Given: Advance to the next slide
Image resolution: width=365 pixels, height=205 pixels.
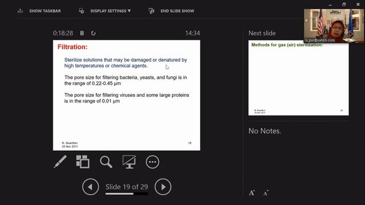Looking at the screenshot, I should (x=163, y=187).
